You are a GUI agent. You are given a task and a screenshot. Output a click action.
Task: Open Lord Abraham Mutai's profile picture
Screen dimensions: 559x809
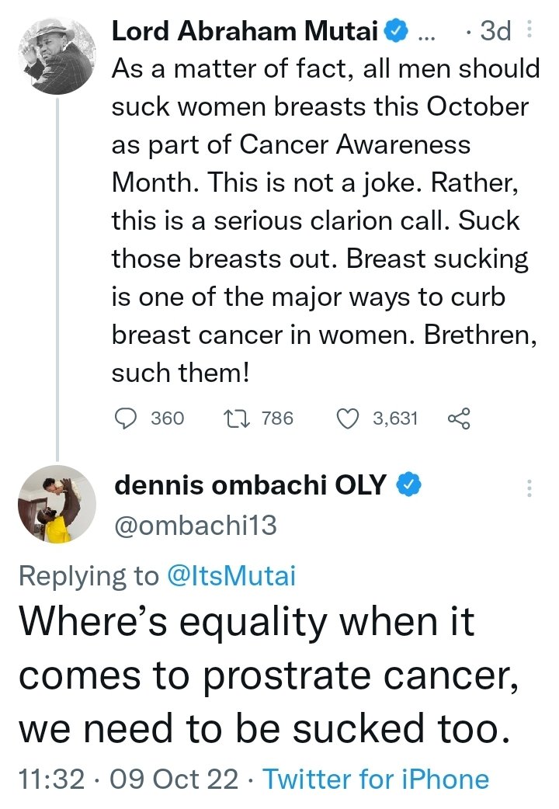56,54
